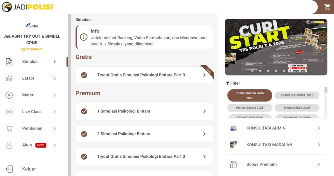Open the shopping cart icon in header
334x176 pixels.
pos(327,7)
